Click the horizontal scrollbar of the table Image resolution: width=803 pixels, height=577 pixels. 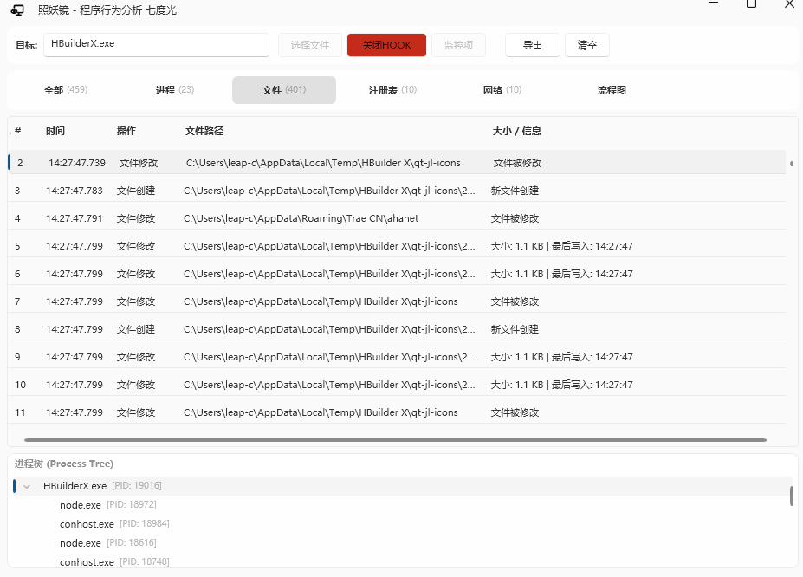pyautogui.click(x=395, y=440)
